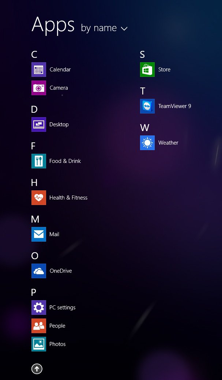Open the OneDrive cloud icon
Image resolution: width=222 pixels, height=380 pixels.
pyautogui.click(x=39, y=271)
